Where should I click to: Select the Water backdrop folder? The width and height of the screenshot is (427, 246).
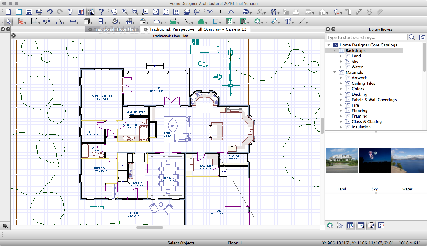pyautogui.click(x=357, y=67)
